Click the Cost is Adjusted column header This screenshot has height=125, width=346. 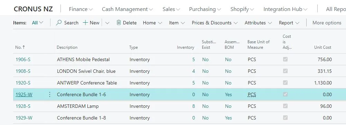pyautogui.click(x=287, y=42)
